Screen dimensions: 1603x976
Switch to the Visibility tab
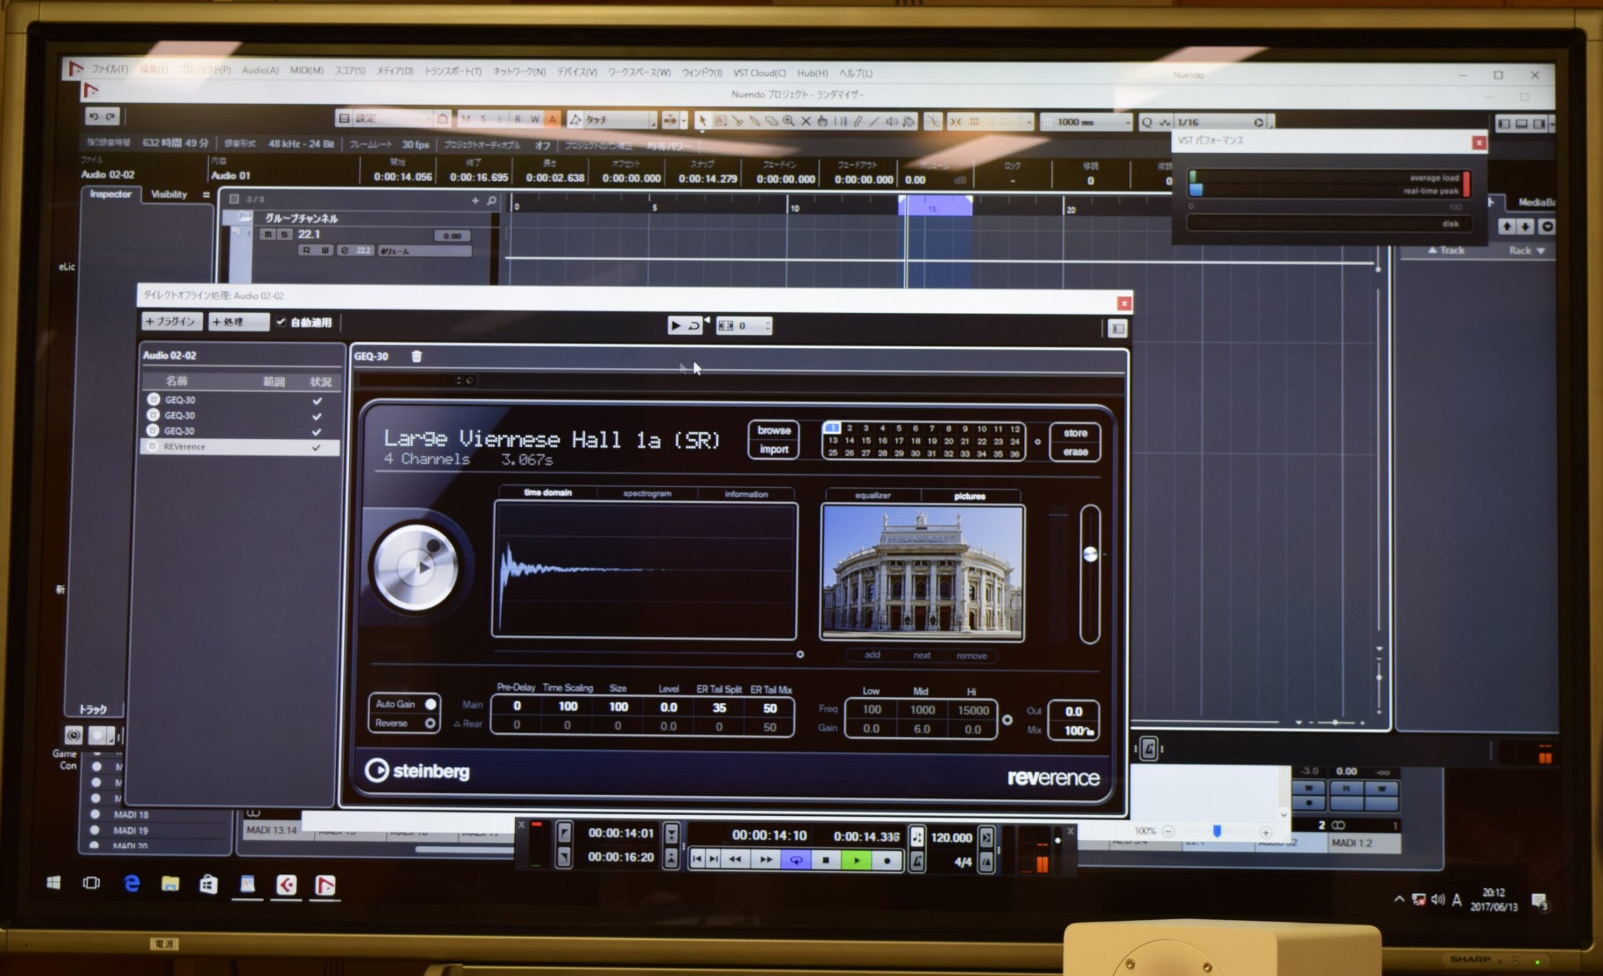(168, 195)
